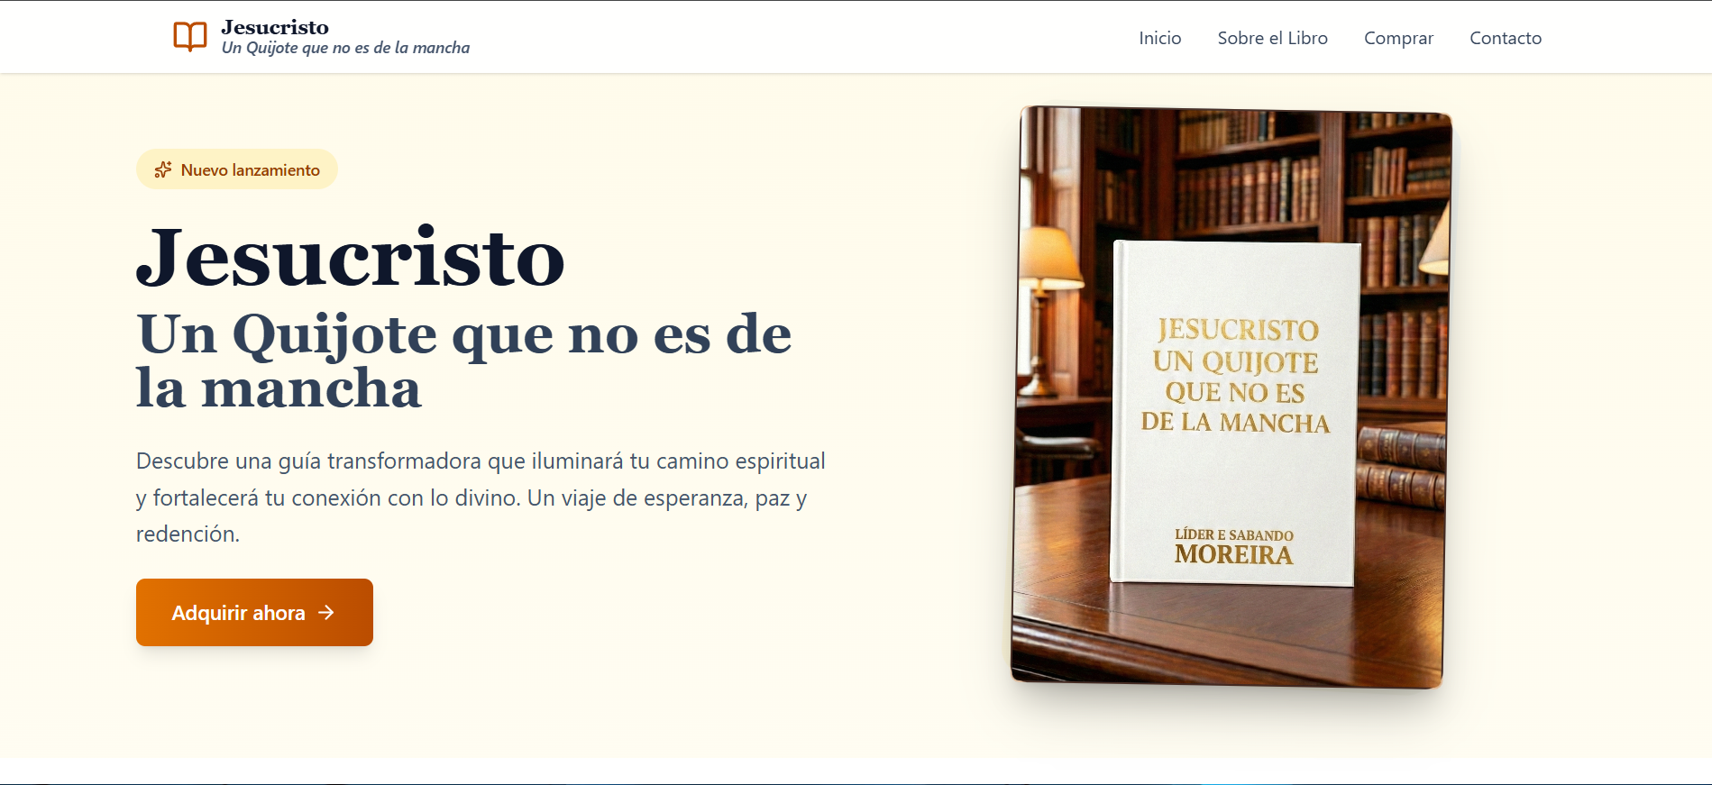Click the white book cover in the photo
1712x785 pixels.
click(1233, 478)
